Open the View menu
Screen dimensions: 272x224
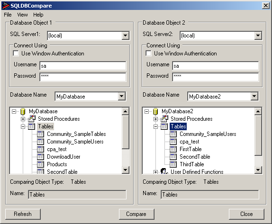tap(22, 15)
